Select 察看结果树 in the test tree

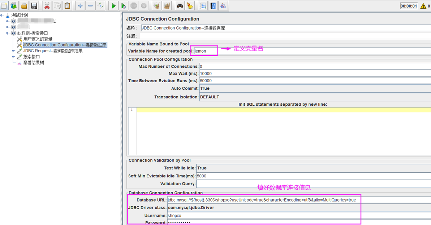pos(34,63)
